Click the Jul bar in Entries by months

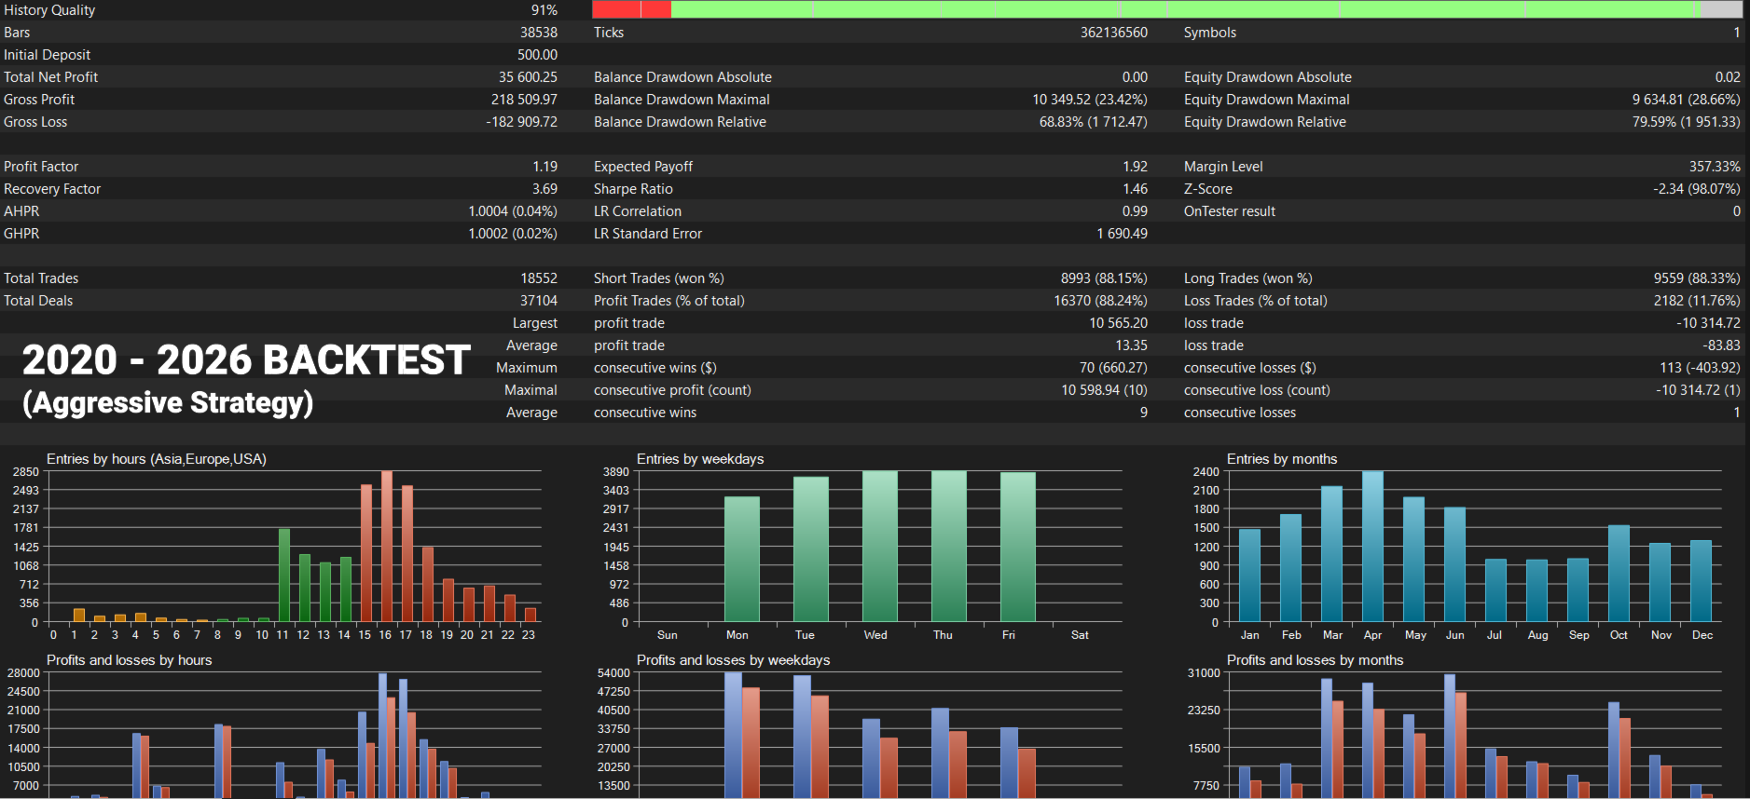tap(1495, 590)
